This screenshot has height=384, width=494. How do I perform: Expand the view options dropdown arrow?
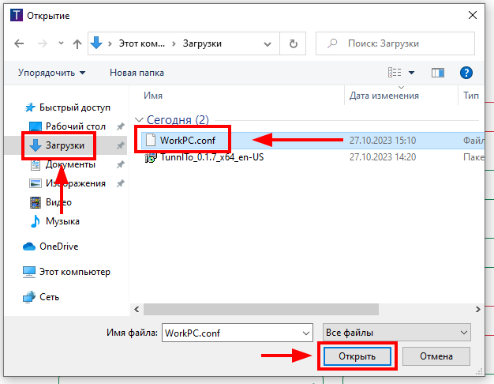point(411,73)
